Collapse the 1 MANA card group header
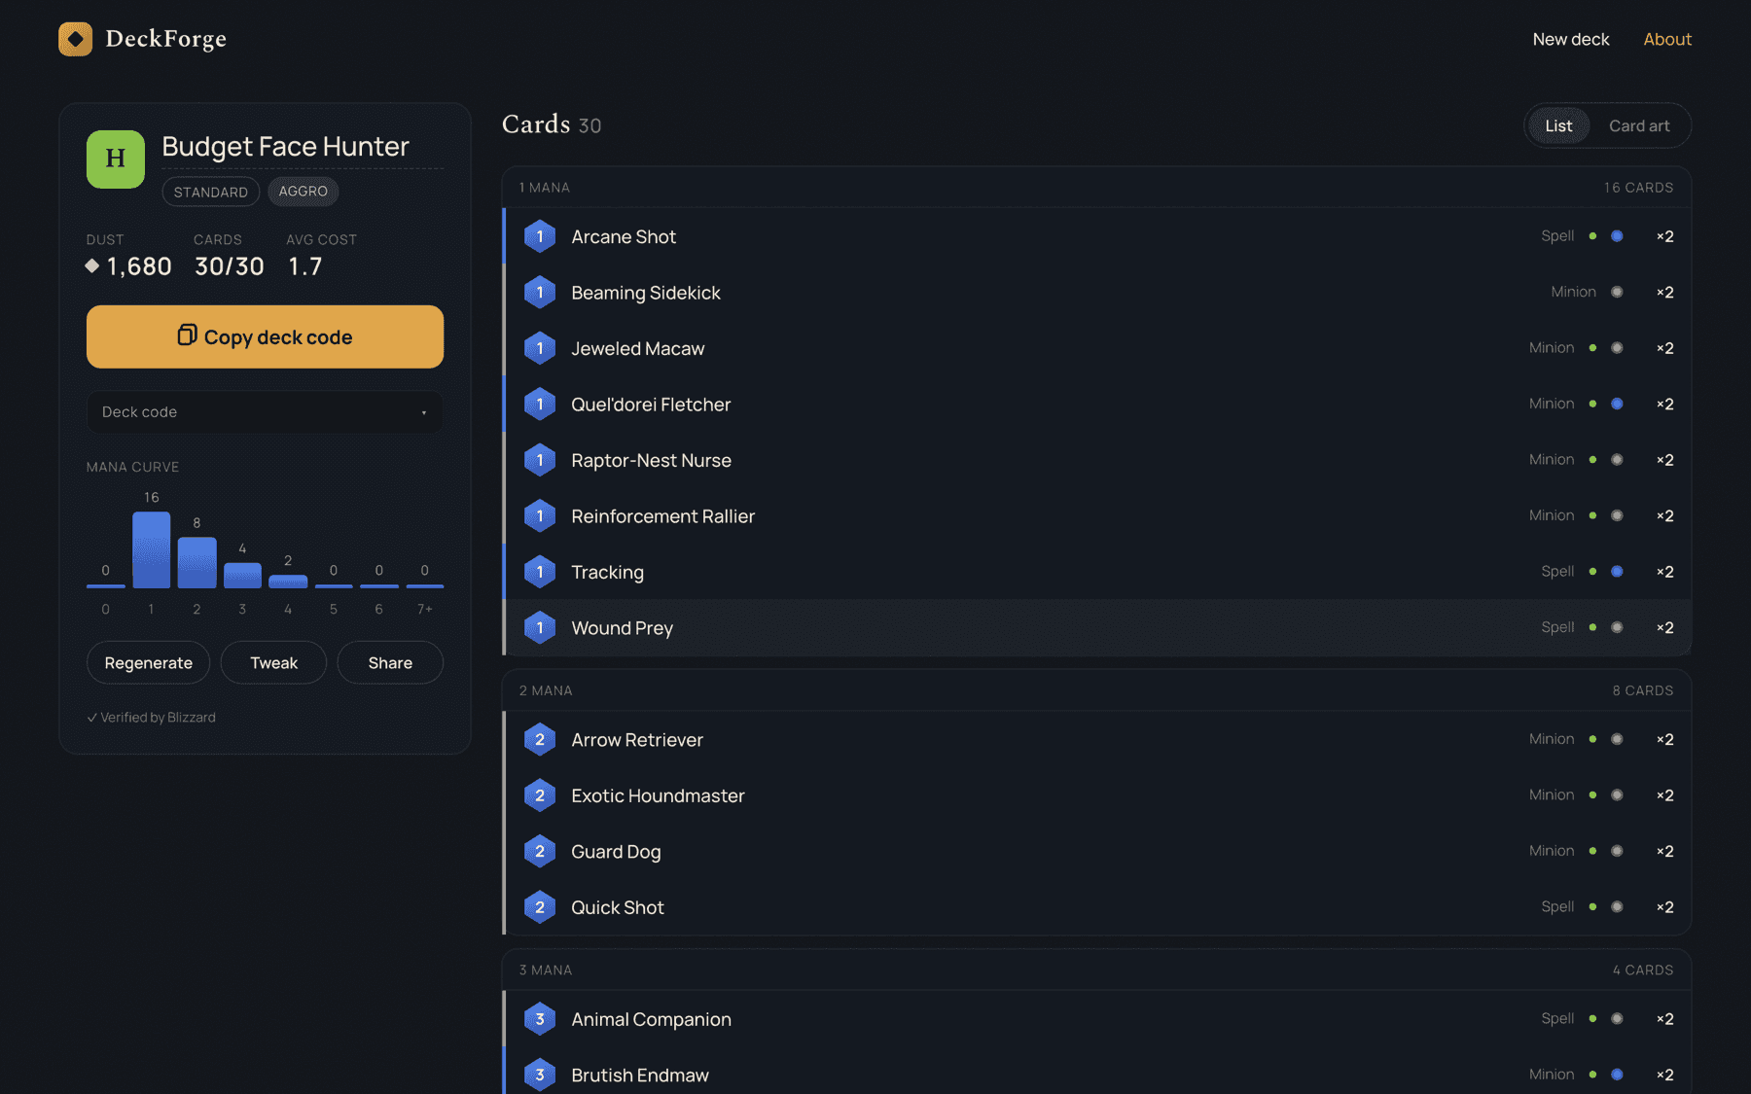Screen dimensions: 1751x1094 pos(1096,188)
